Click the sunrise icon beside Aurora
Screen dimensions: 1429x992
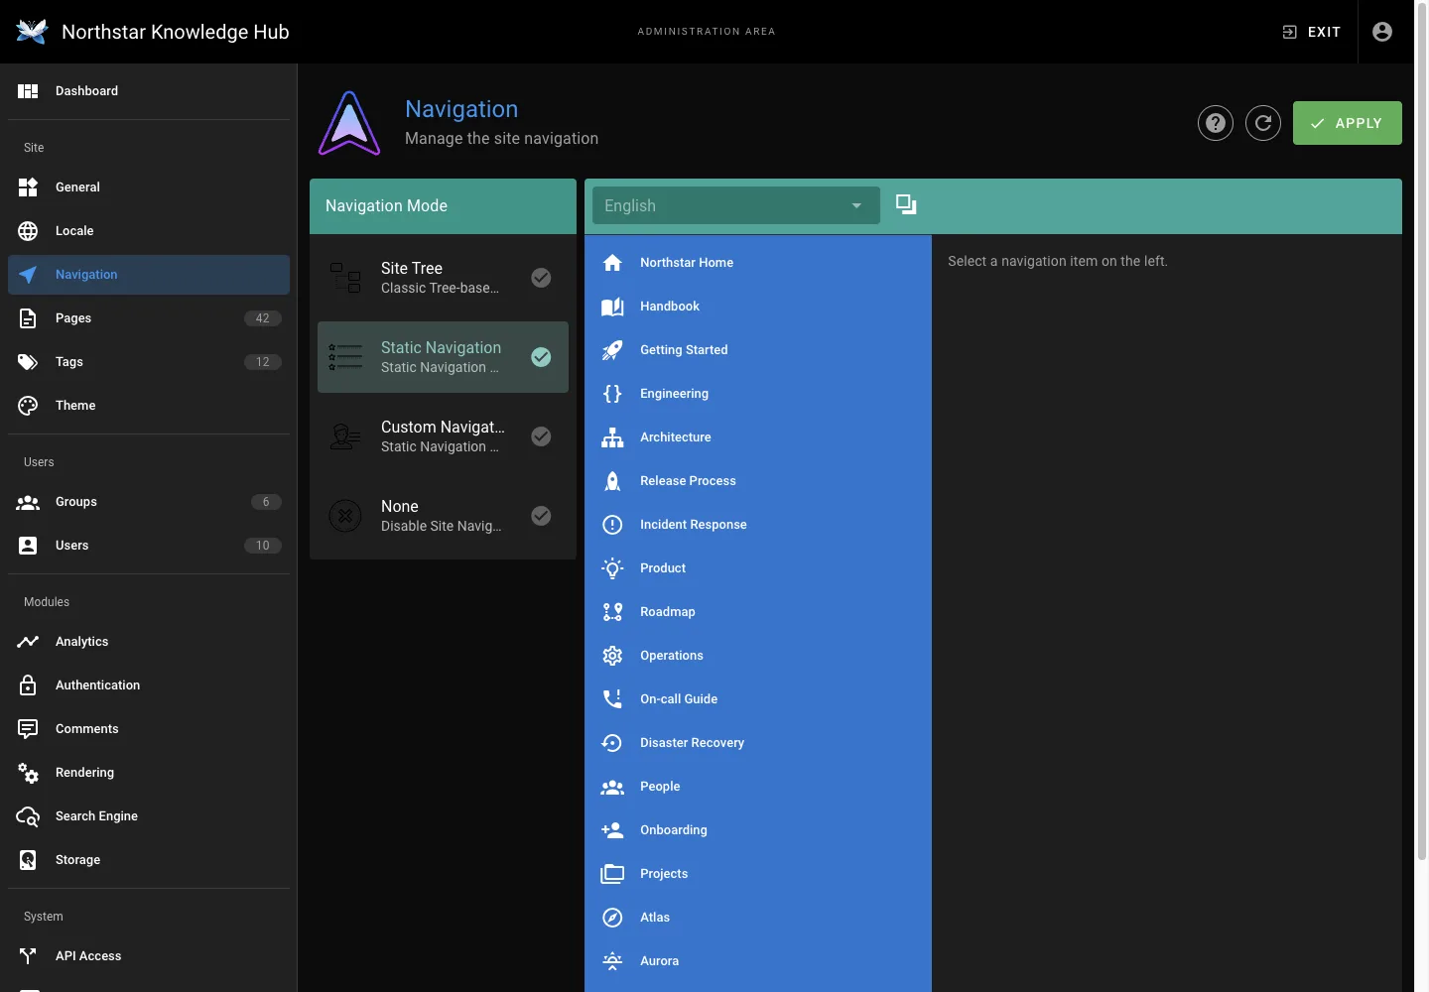(612, 961)
